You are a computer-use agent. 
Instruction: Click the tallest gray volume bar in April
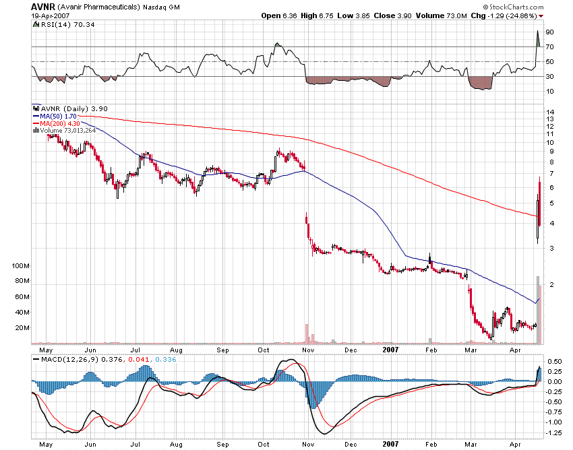click(538, 310)
